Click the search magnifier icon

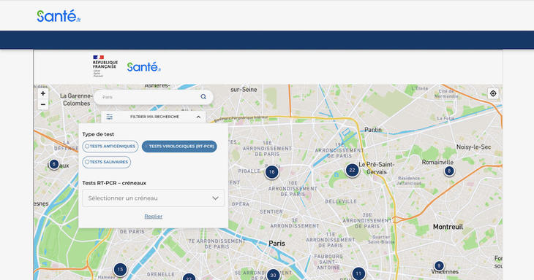(203, 97)
